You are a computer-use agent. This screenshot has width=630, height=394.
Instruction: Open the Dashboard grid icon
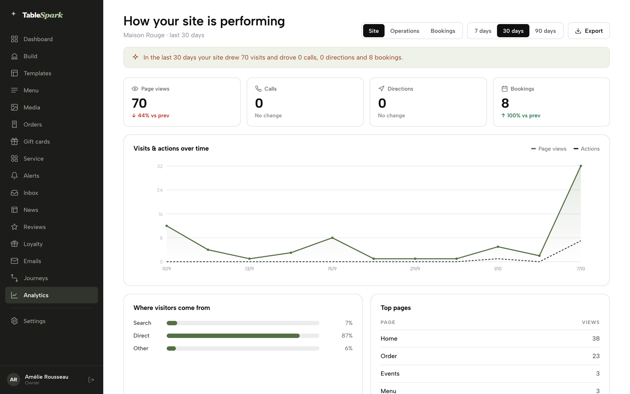coord(14,39)
